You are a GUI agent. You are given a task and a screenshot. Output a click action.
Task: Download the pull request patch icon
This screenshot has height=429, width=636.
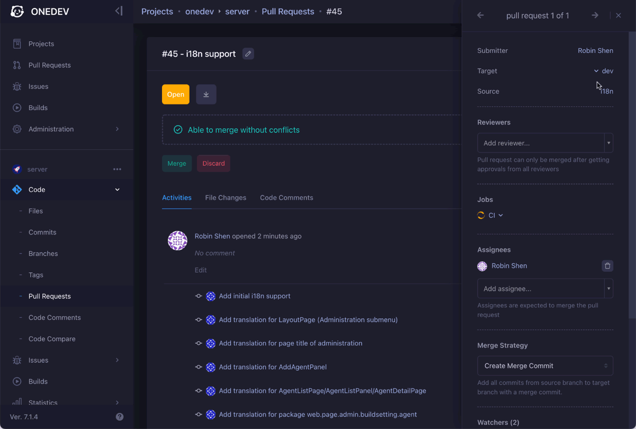click(206, 94)
